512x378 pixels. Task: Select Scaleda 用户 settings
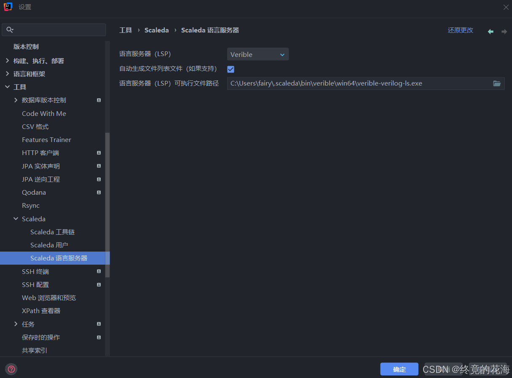click(x=49, y=245)
